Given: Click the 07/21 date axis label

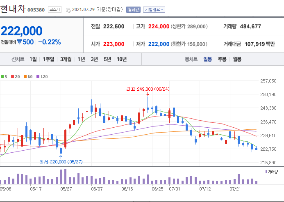Looking at the screenshot, I should point(235,189).
